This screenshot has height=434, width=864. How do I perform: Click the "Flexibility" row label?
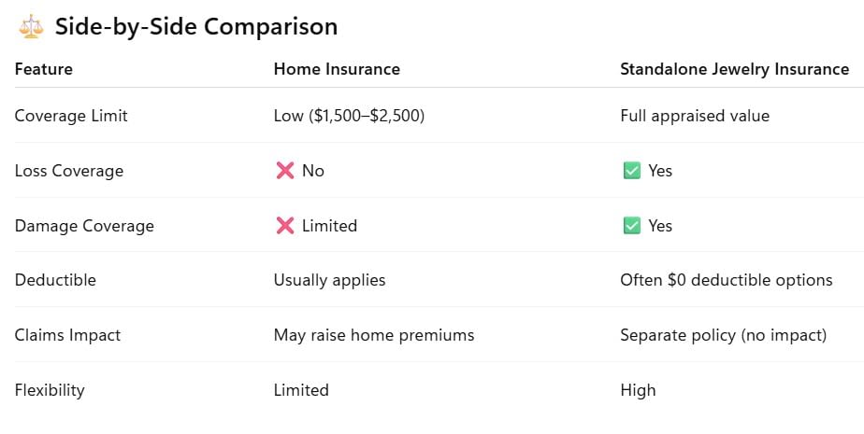click(50, 390)
